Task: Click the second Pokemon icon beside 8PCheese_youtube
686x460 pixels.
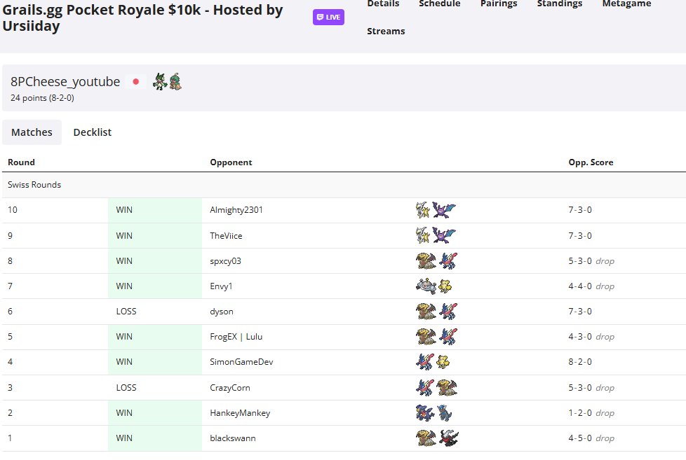Action: tap(175, 81)
